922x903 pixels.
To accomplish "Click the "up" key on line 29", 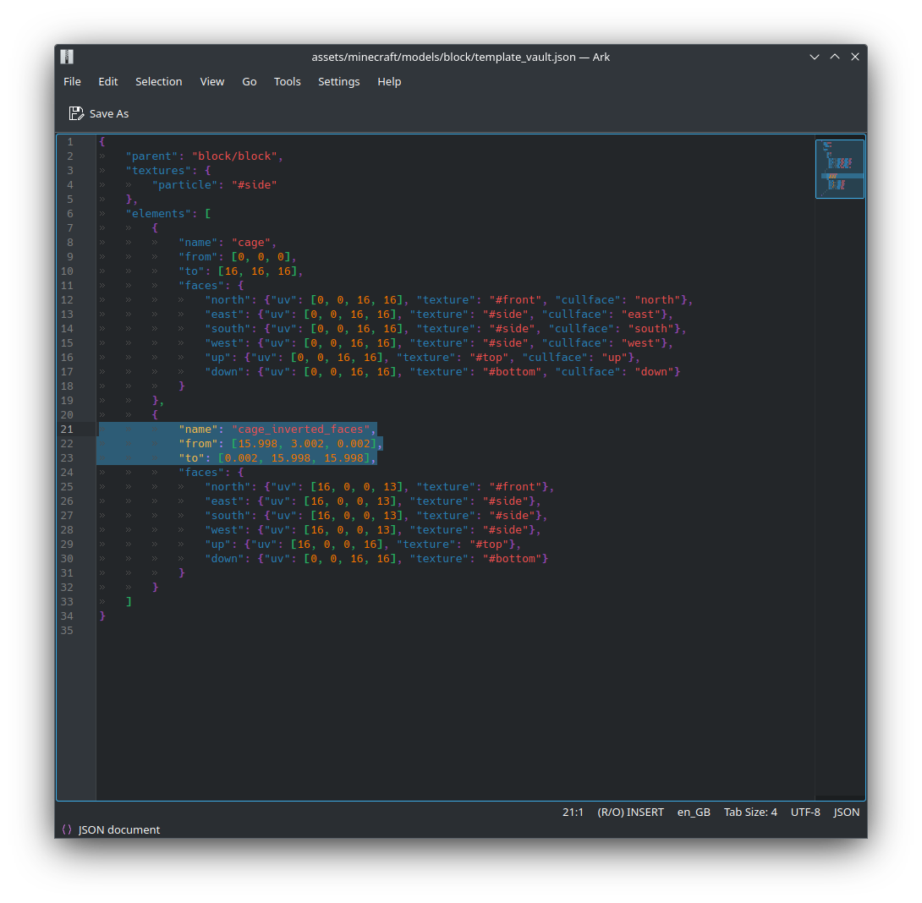I will tap(218, 545).
